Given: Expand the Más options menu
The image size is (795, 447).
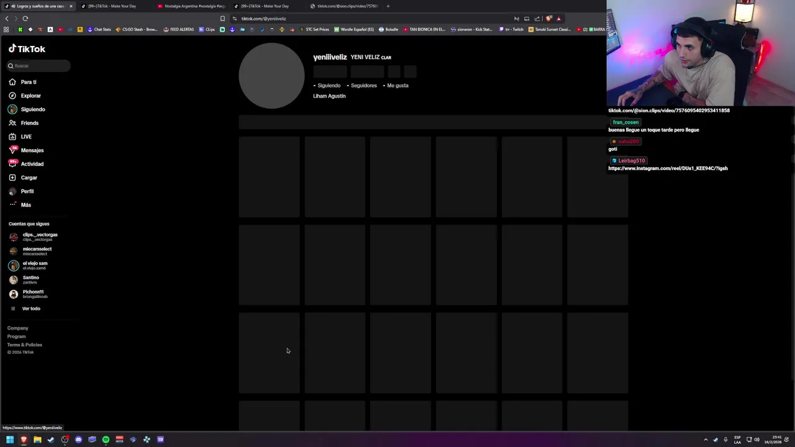Looking at the screenshot, I should [20, 205].
